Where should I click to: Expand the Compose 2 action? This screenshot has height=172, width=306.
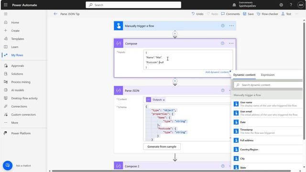coord(172,166)
